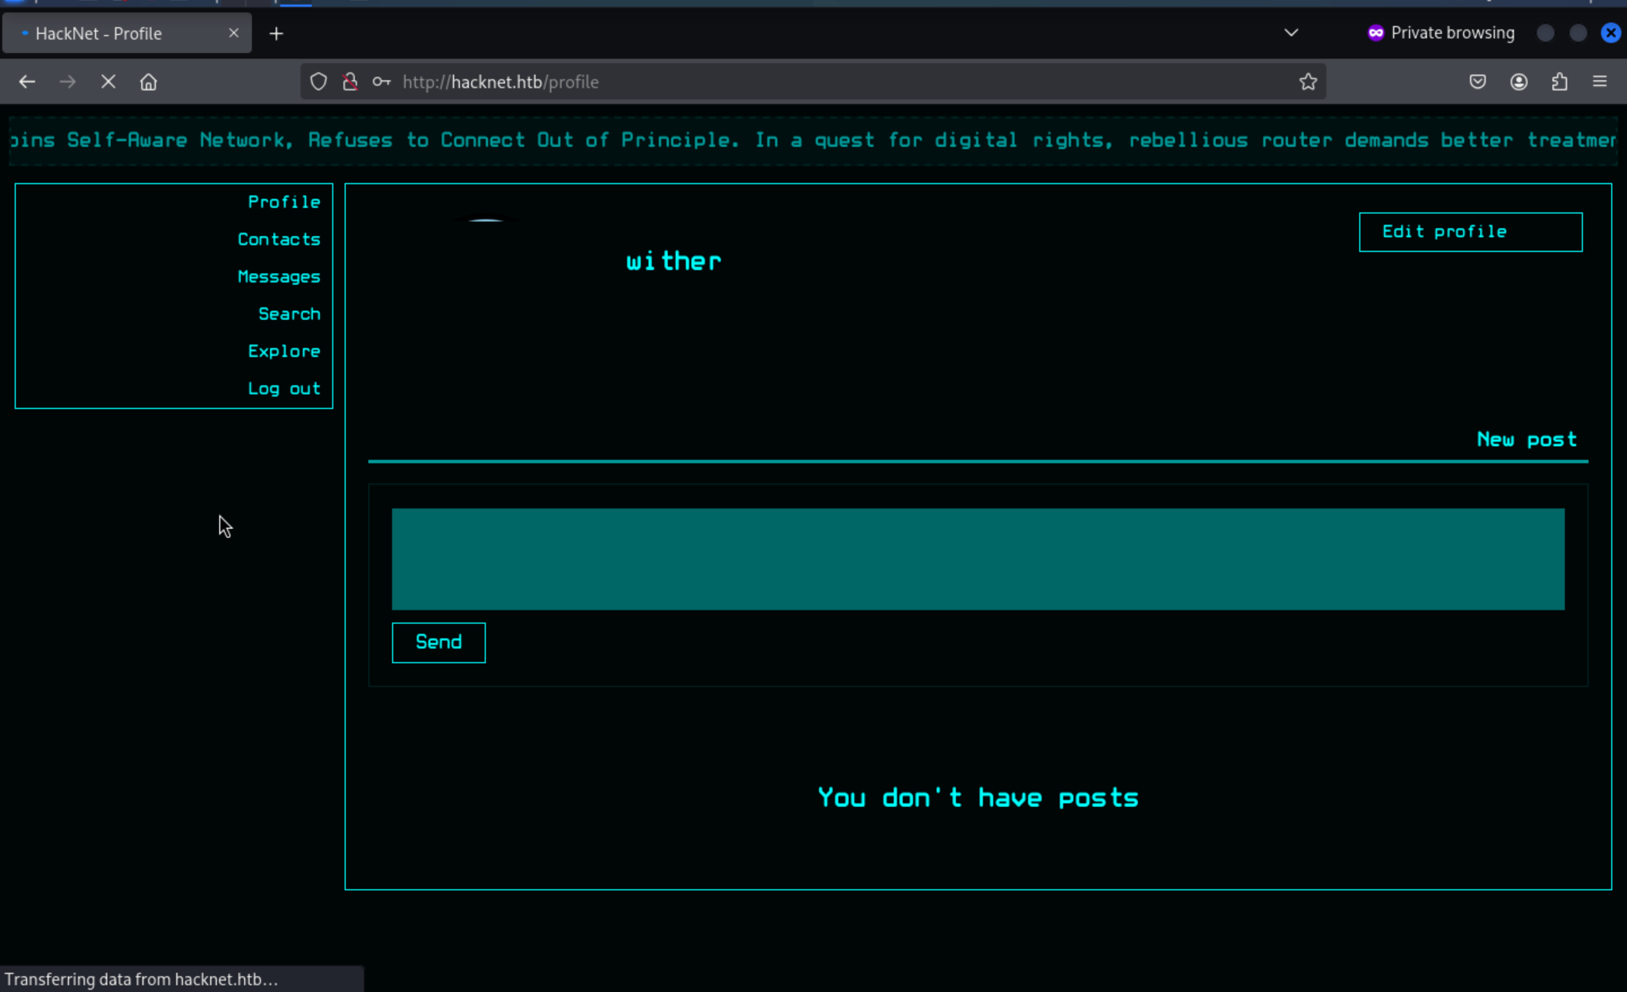This screenshot has width=1627, height=992.
Task: Select the HackNet - Profile tab
Action: (99, 34)
